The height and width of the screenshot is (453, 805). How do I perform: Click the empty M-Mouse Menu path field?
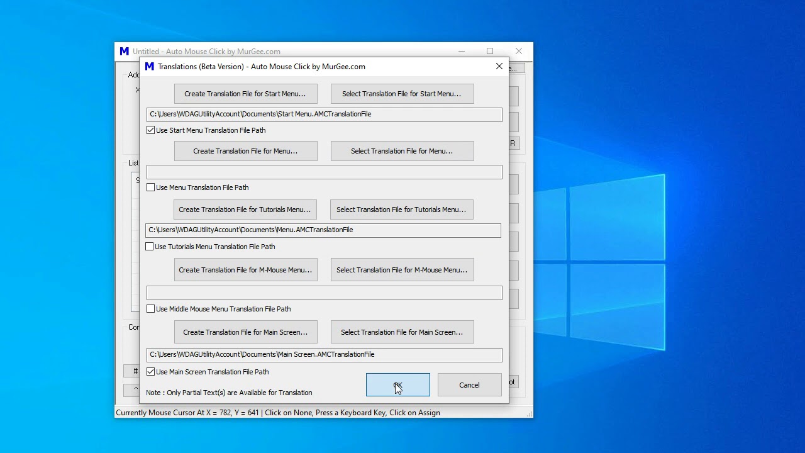324,293
